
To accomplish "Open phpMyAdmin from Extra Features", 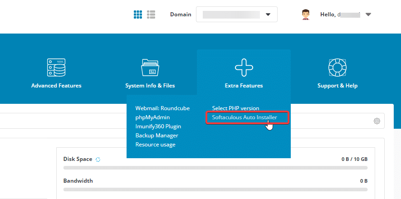I will 152,117.
